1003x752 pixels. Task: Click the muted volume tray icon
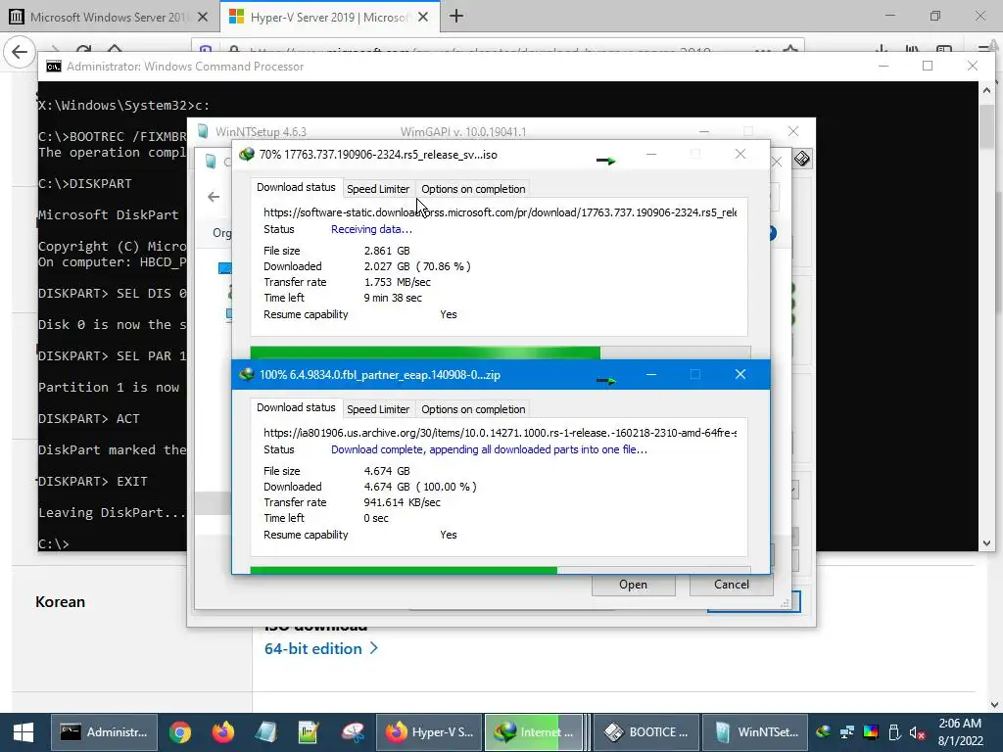pyautogui.click(x=917, y=732)
